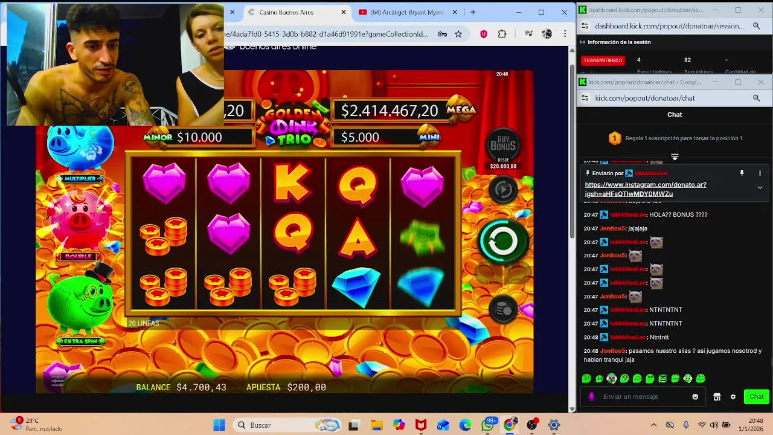
Task: Open the Chrome profile avatar
Action: (547, 34)
